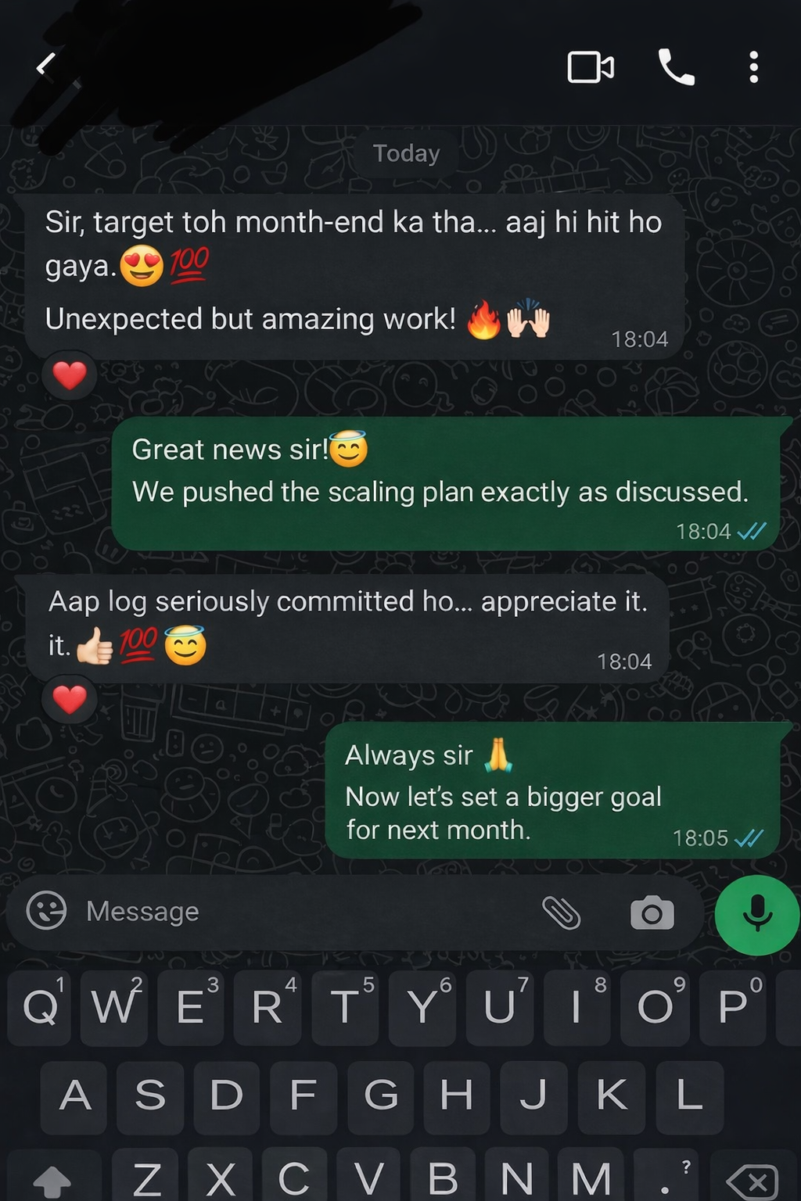
Task: Tap heart reaction under month-end target message
Action: coord(70,375)
